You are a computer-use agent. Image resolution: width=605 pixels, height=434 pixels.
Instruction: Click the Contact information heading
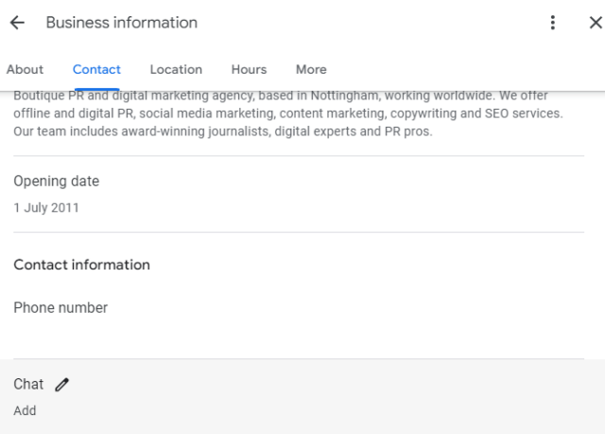81,265
